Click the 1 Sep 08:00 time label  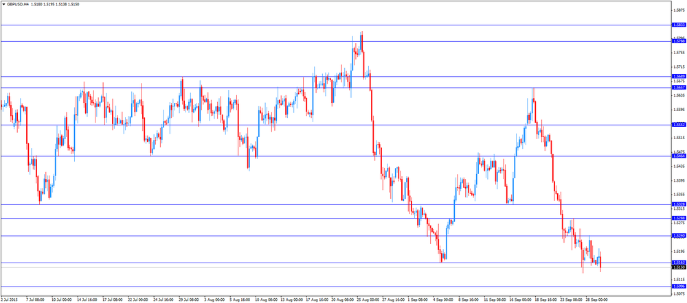click(418, 300)
